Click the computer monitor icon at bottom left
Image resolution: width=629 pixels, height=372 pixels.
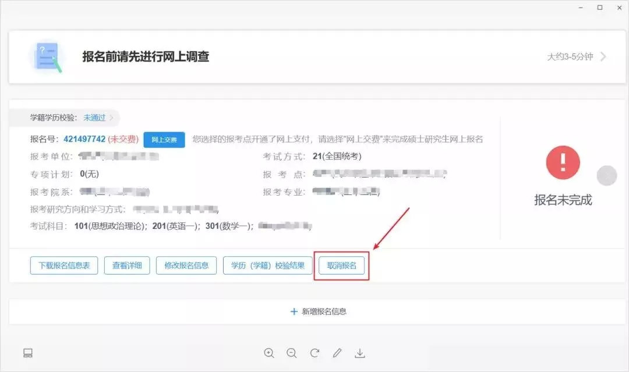[27, 353]
